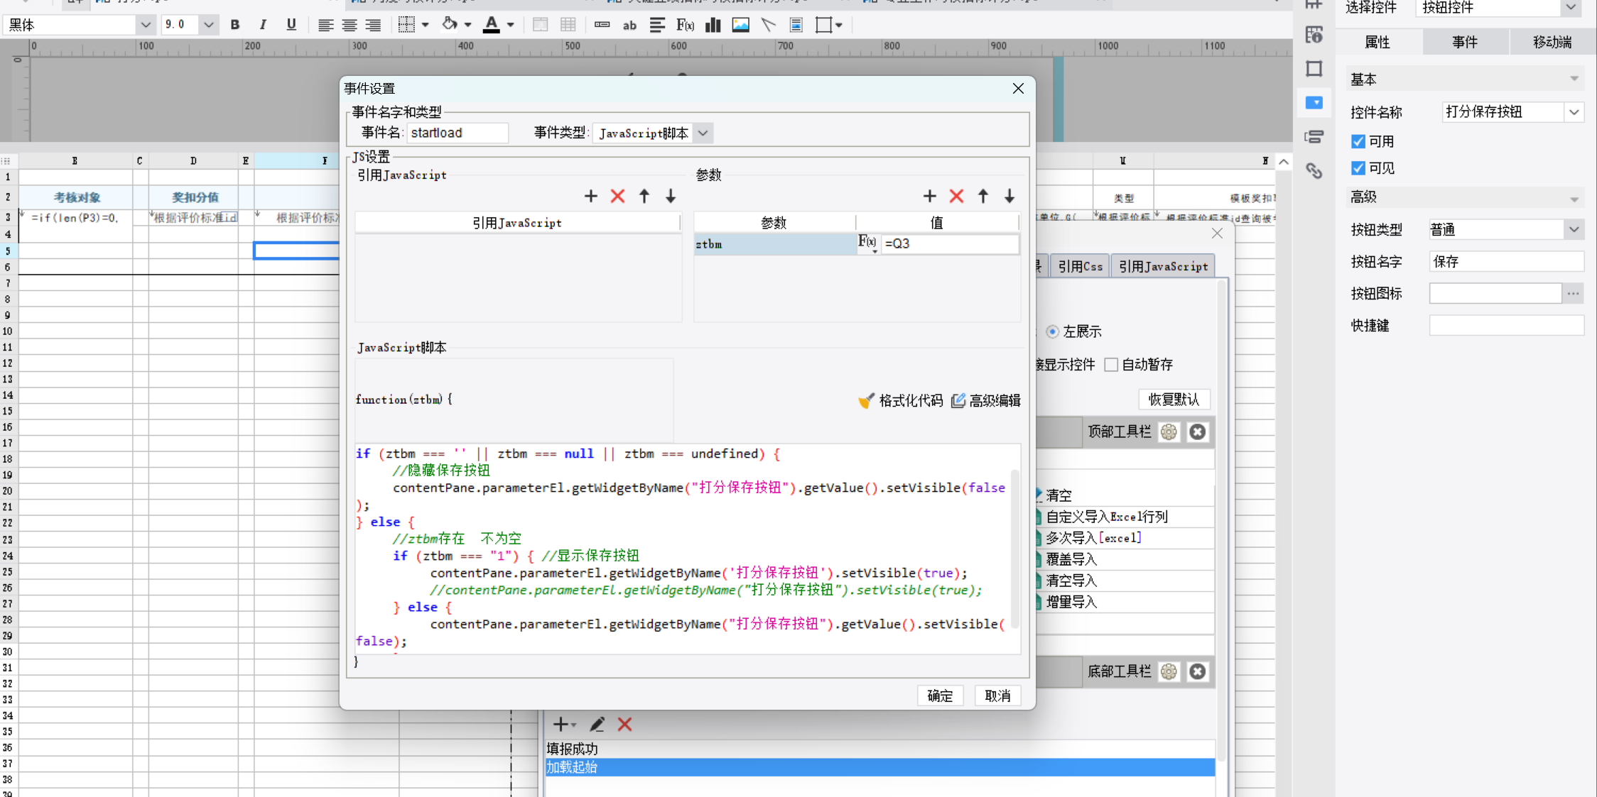Remove referenced JavaScript with red X

(x=617, y=196)
